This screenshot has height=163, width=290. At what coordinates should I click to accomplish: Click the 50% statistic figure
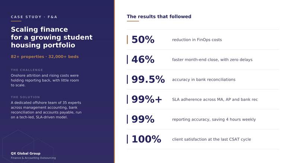(143, 39)
